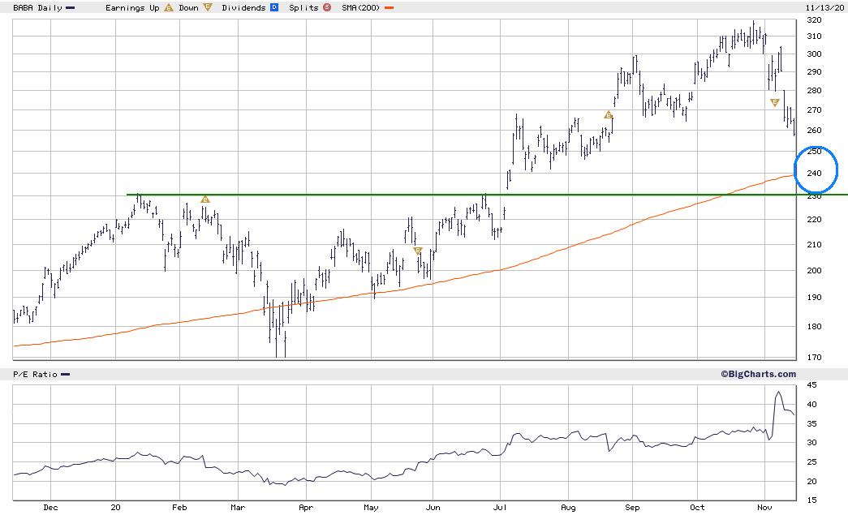Click the orange SMA(200) legend line swatch
This screenshot has width=848, height=515.
(389, 8)
